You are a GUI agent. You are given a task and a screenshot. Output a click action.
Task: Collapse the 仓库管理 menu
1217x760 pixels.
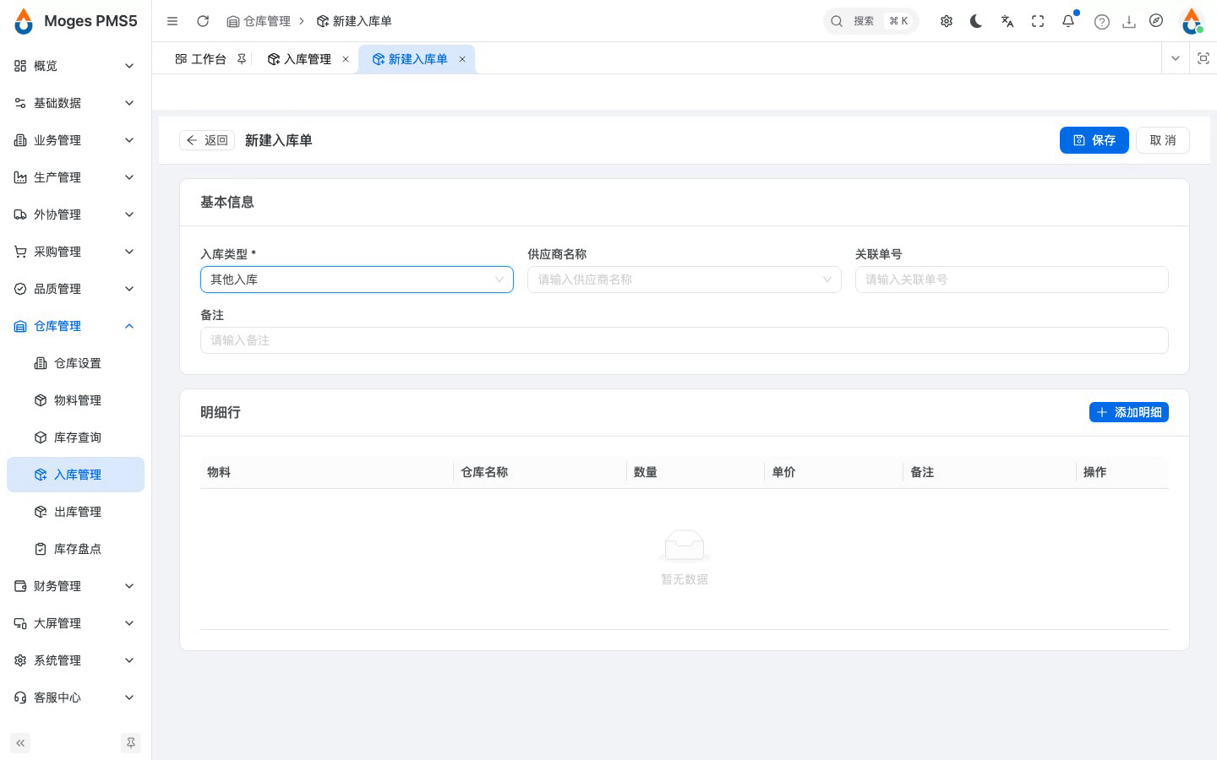coord(75,326)
